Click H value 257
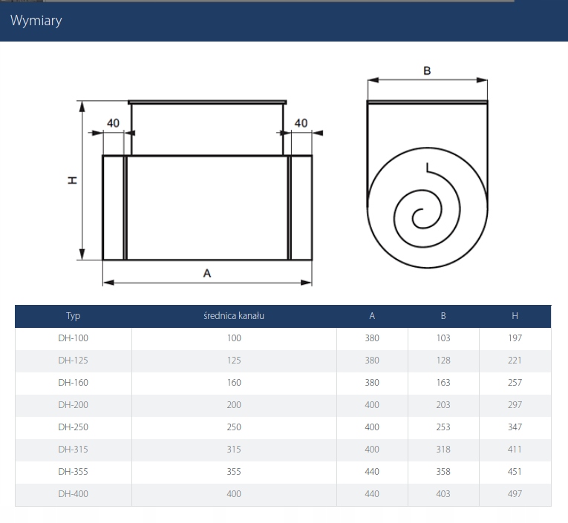568x523 pixels. point(515,383)
